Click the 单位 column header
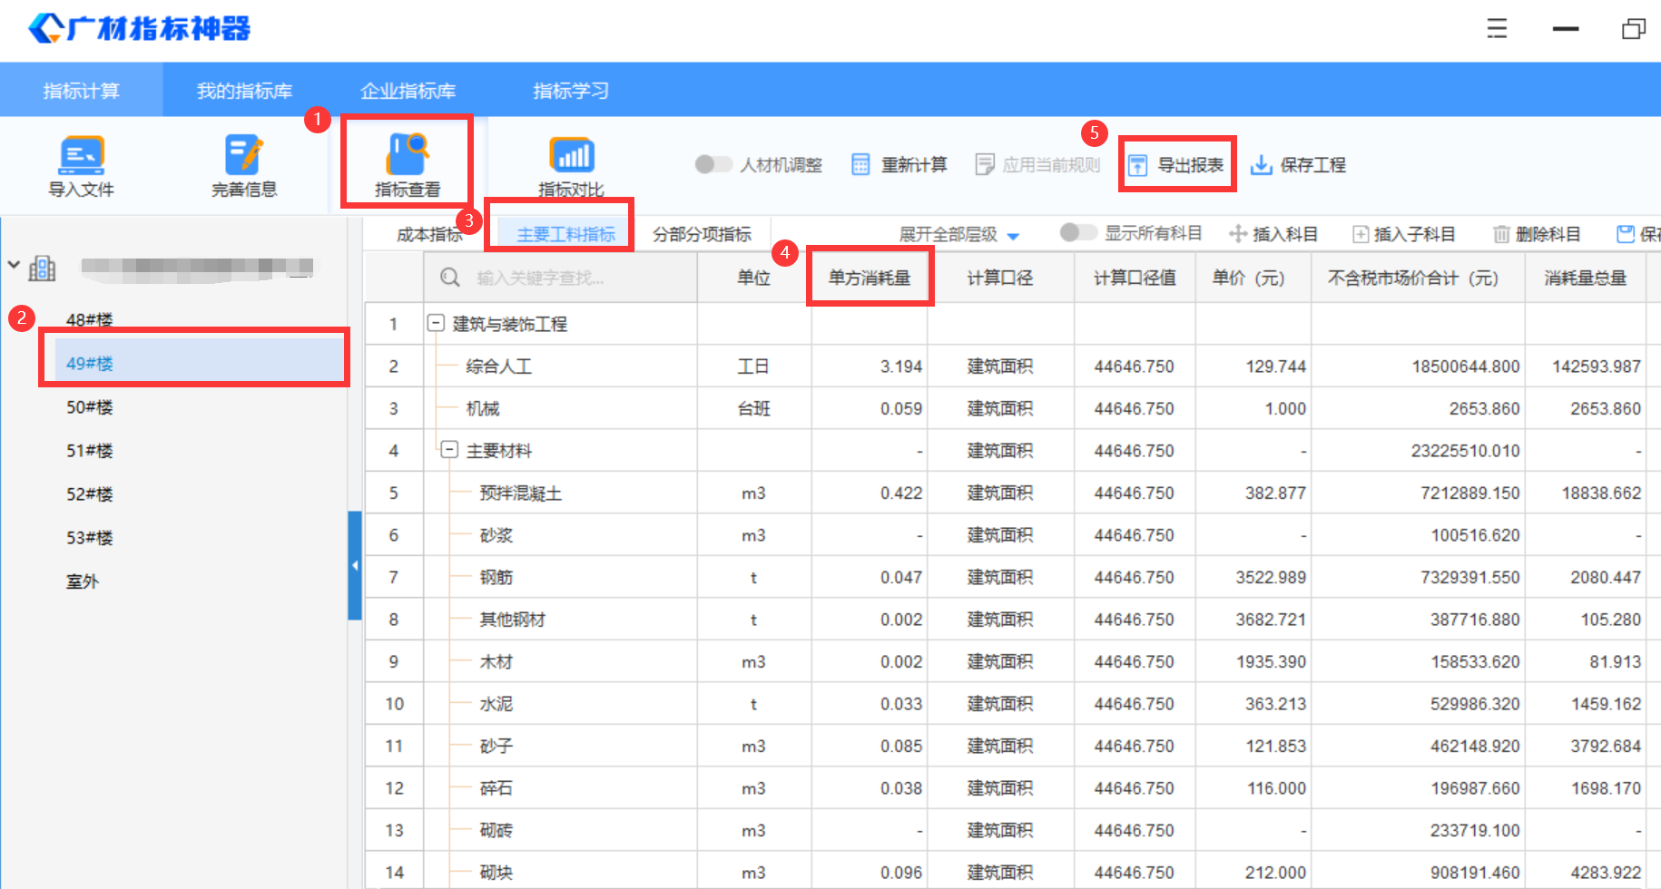The width and height of the screenshot is (1661, 889). [x=754, y=278]
